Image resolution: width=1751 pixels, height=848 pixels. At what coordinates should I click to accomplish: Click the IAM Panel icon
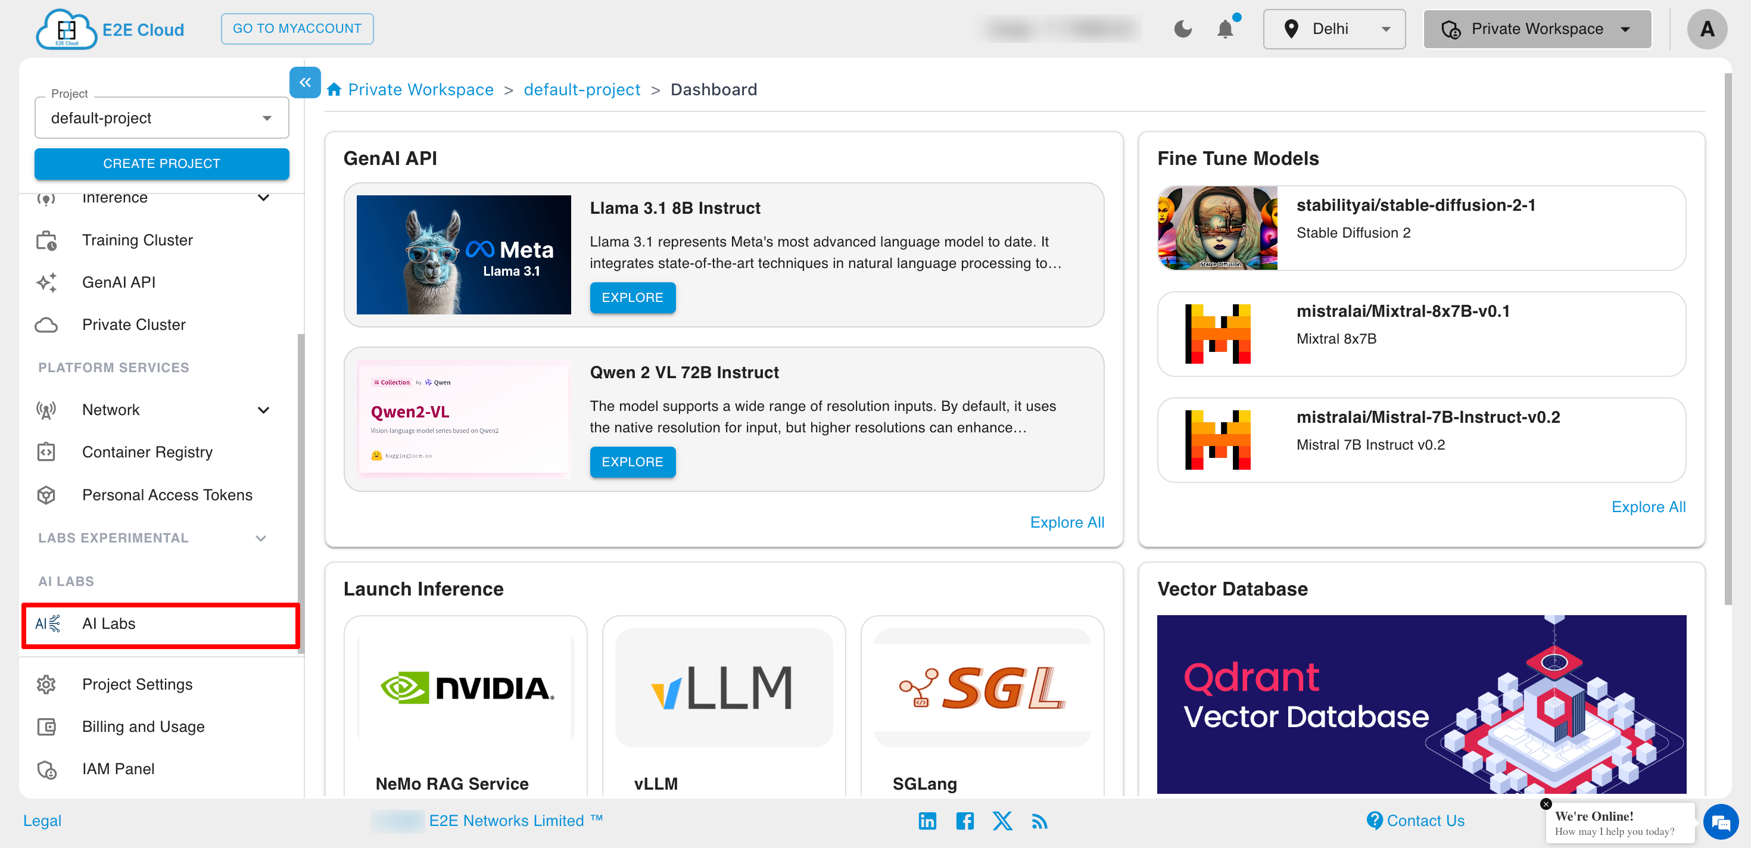pyautogui.click(x=46, y=769)
